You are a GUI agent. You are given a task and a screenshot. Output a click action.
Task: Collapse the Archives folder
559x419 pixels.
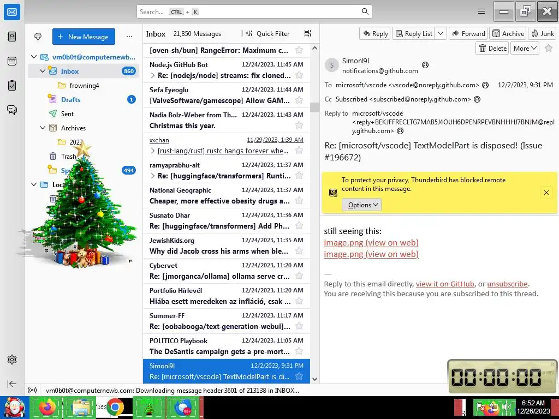tap(43, 128)
